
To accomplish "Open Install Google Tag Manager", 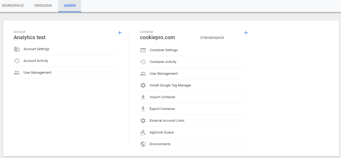I will 170,85.
